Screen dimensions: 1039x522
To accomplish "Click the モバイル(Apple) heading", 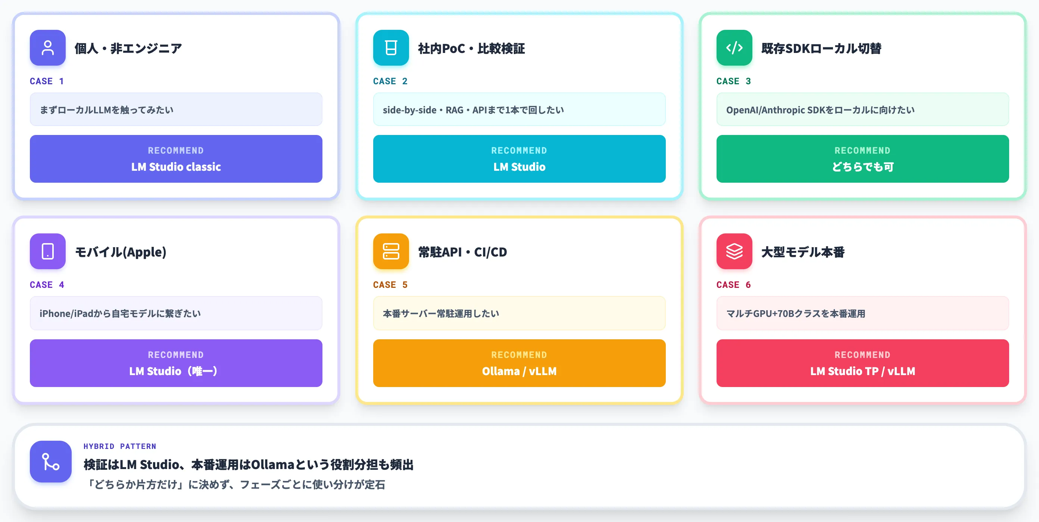I will pyautogui.click(x=121, y=252).
